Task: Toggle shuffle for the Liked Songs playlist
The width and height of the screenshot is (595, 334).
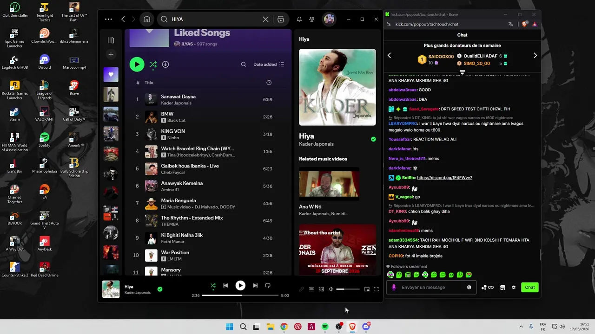Action: point(153,64)
